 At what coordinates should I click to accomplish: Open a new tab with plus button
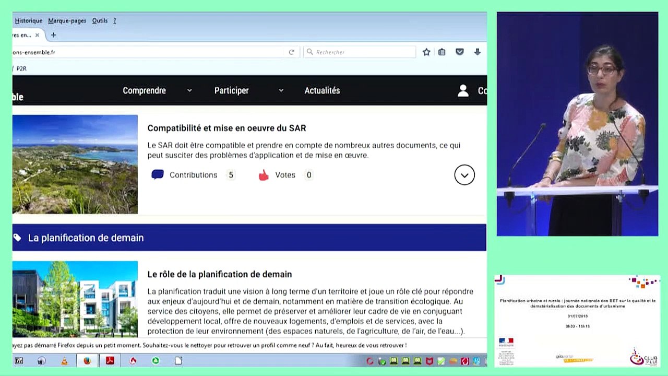pyautogui.click(x=53, y=36)
